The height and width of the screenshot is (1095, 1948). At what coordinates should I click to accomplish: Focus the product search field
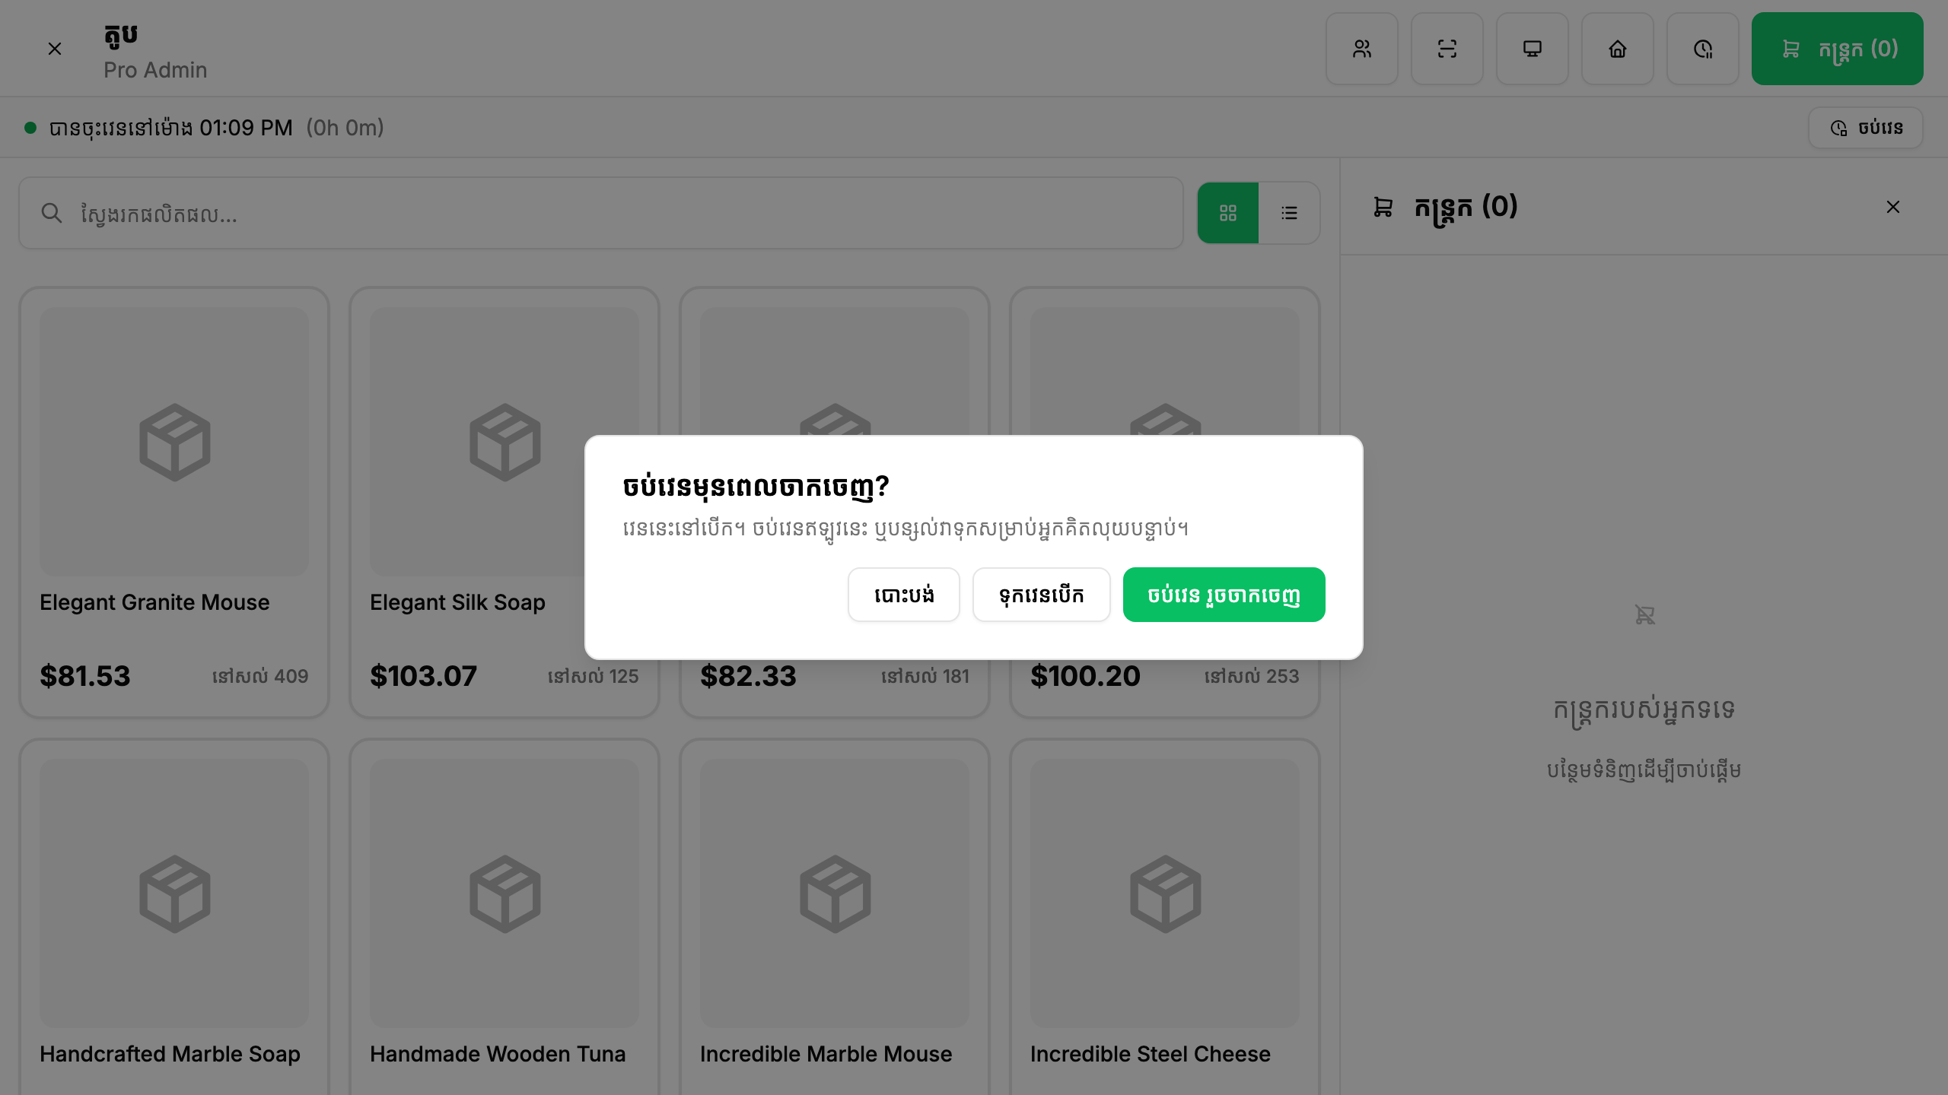[x=601, y=213]
